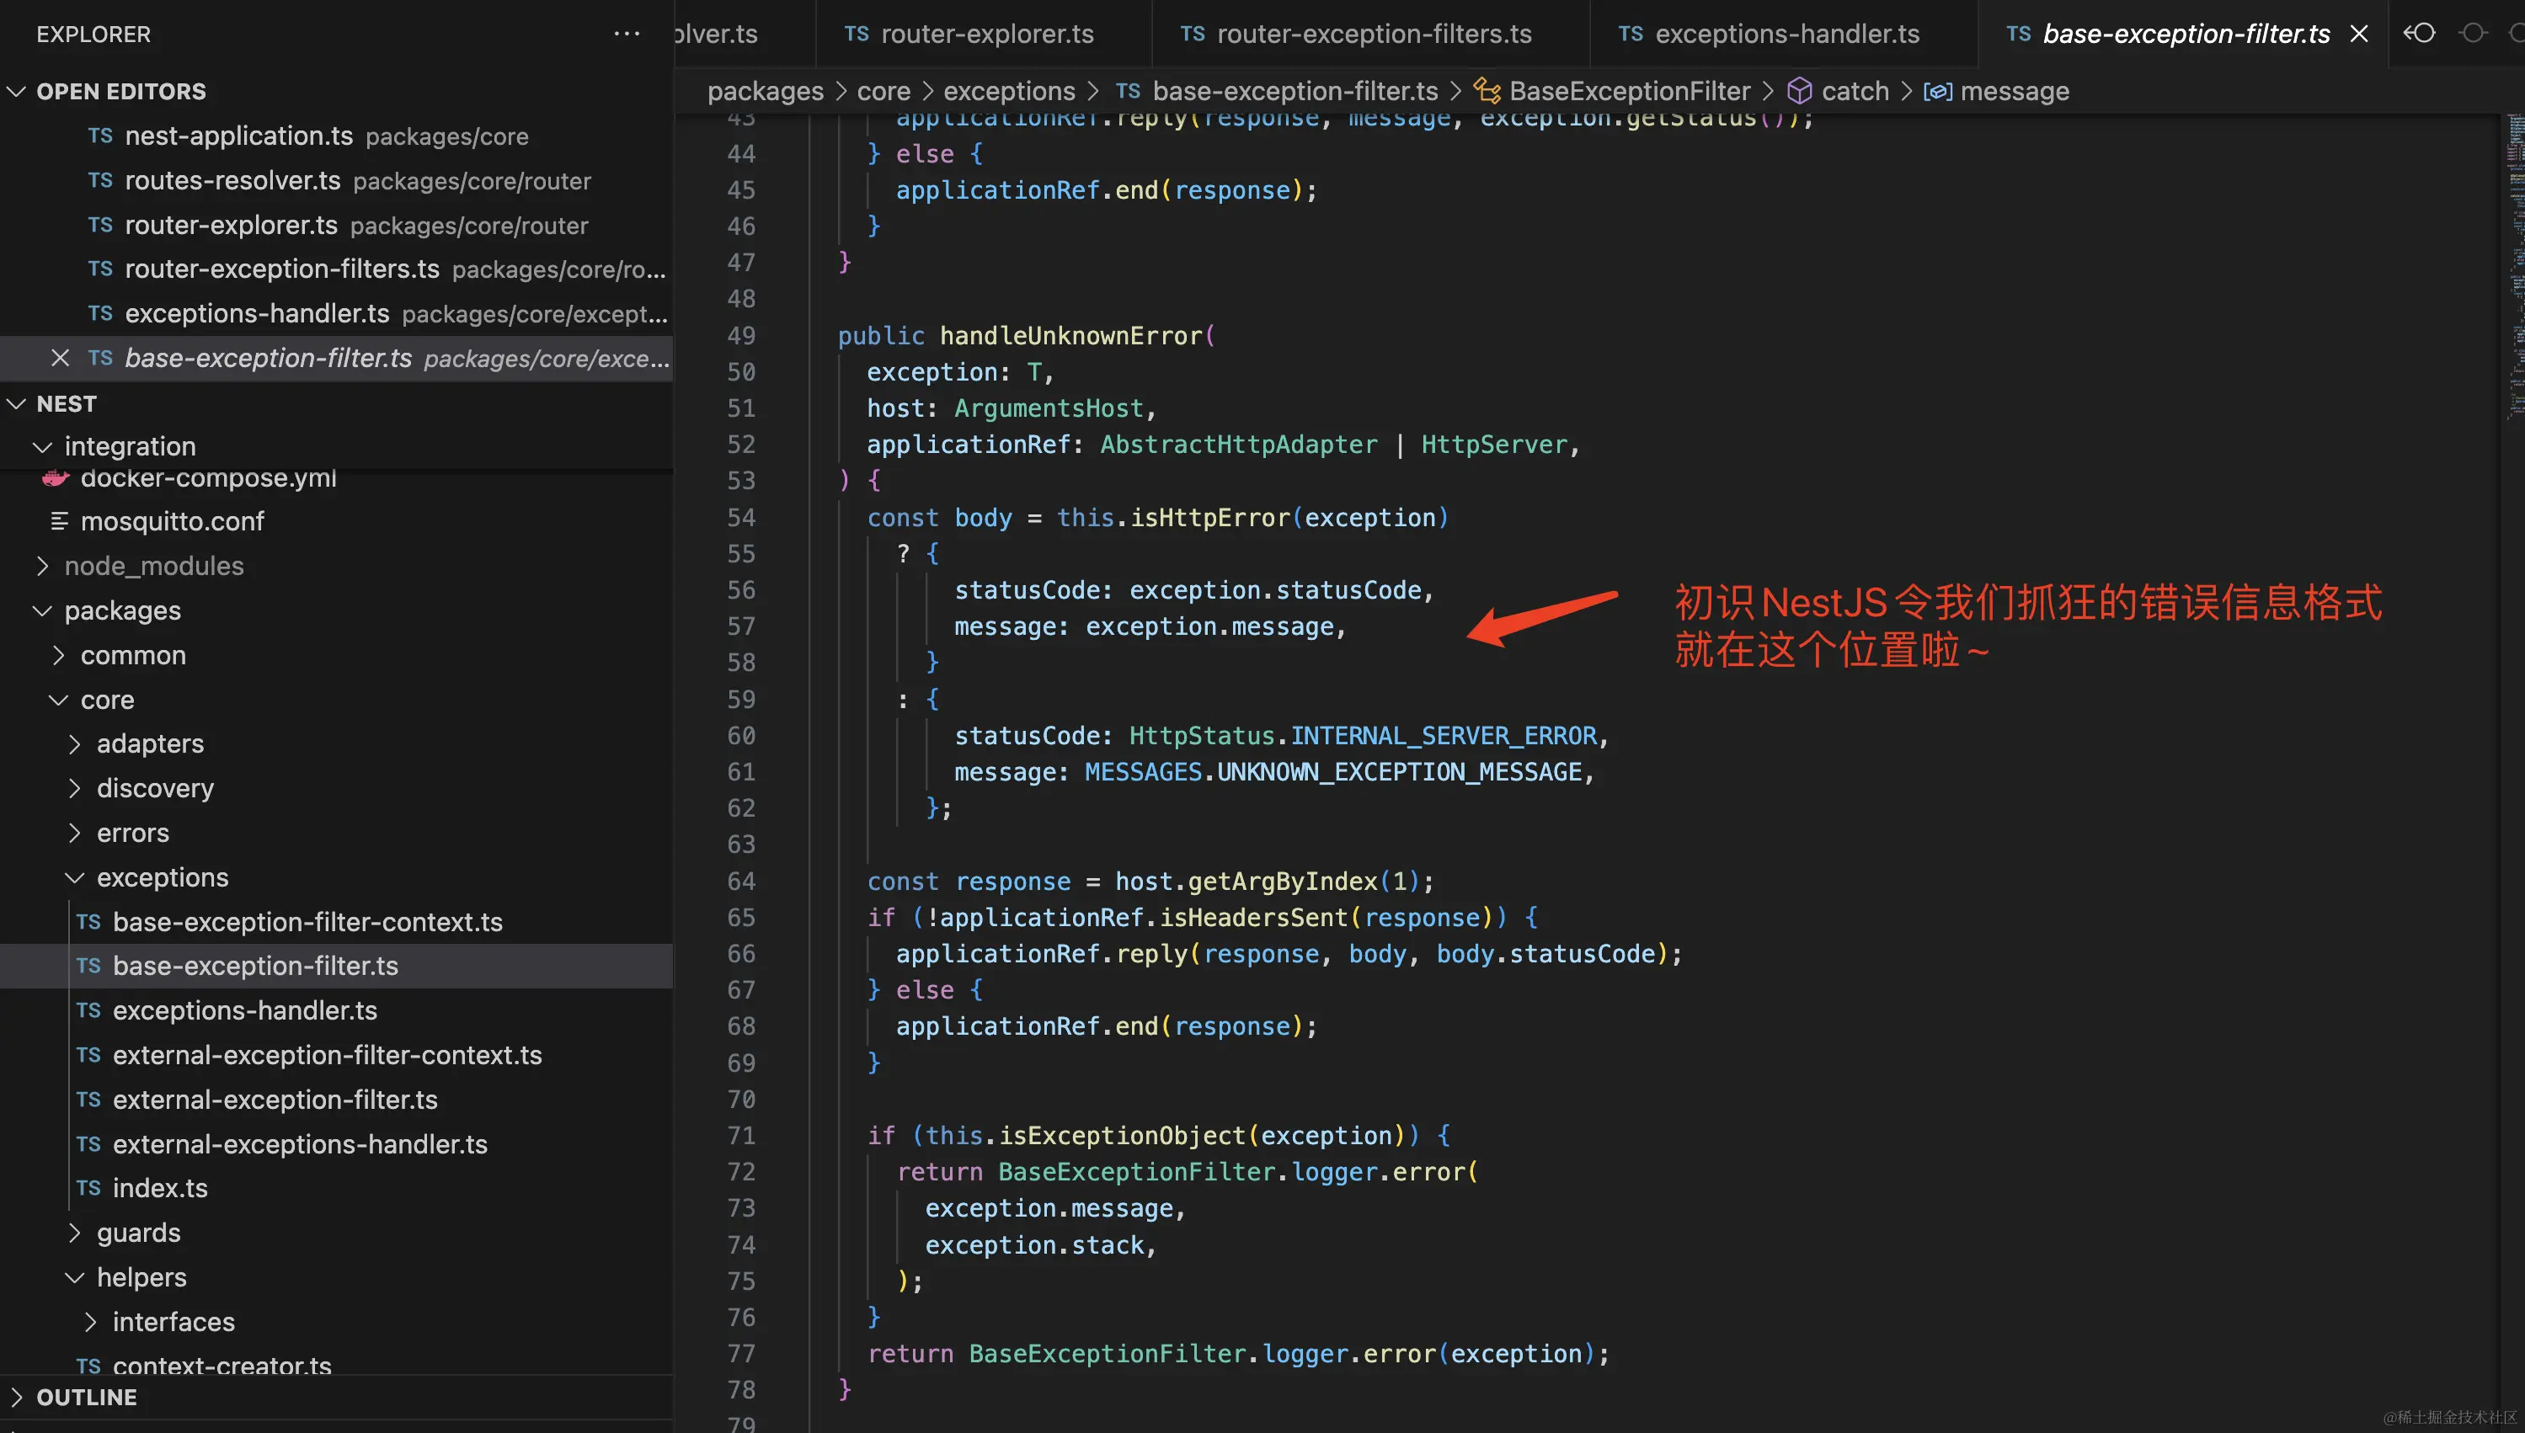2525x1433 pixels.
Task: Switch to router-exception-filters.ts tab
Action: pyautogui.click(x=1370, y=34)
